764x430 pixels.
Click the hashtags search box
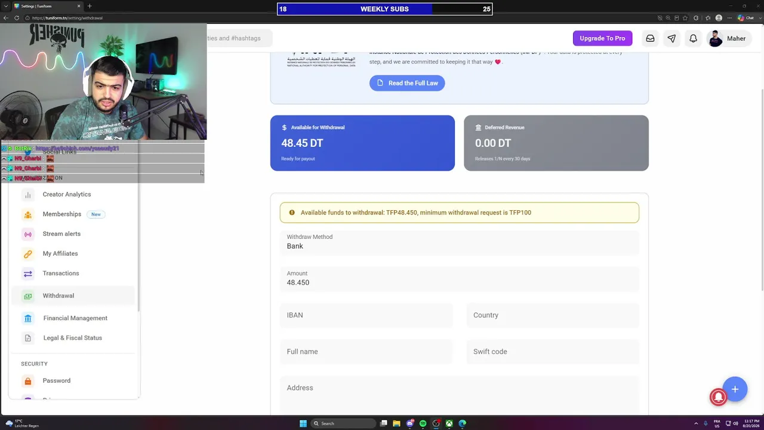point(239,38)
